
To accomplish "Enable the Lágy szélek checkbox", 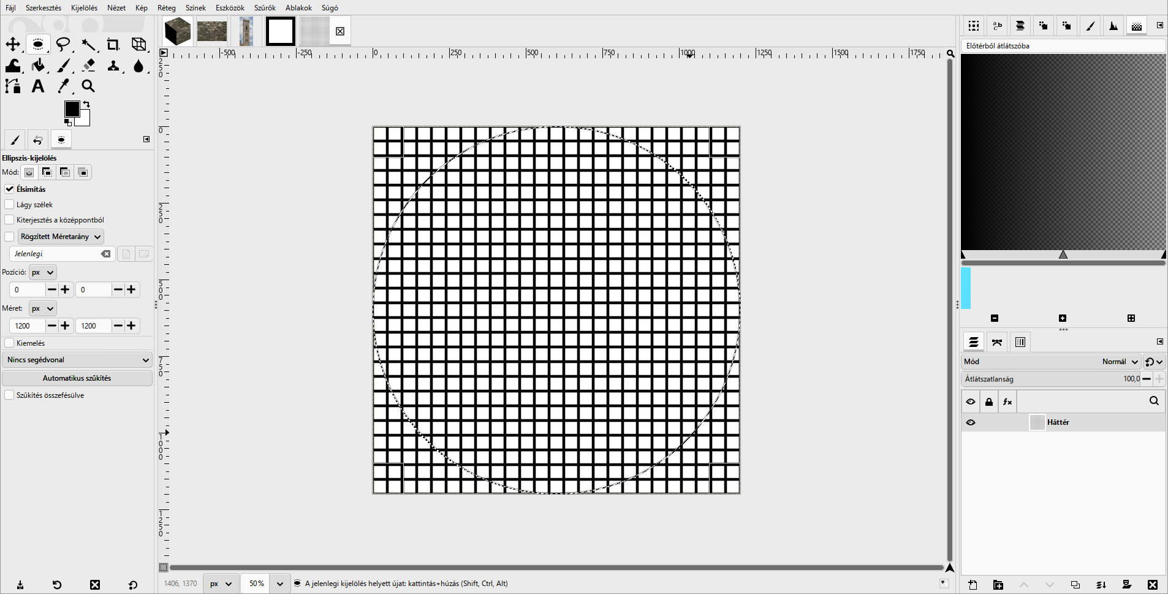I will 9,204.
